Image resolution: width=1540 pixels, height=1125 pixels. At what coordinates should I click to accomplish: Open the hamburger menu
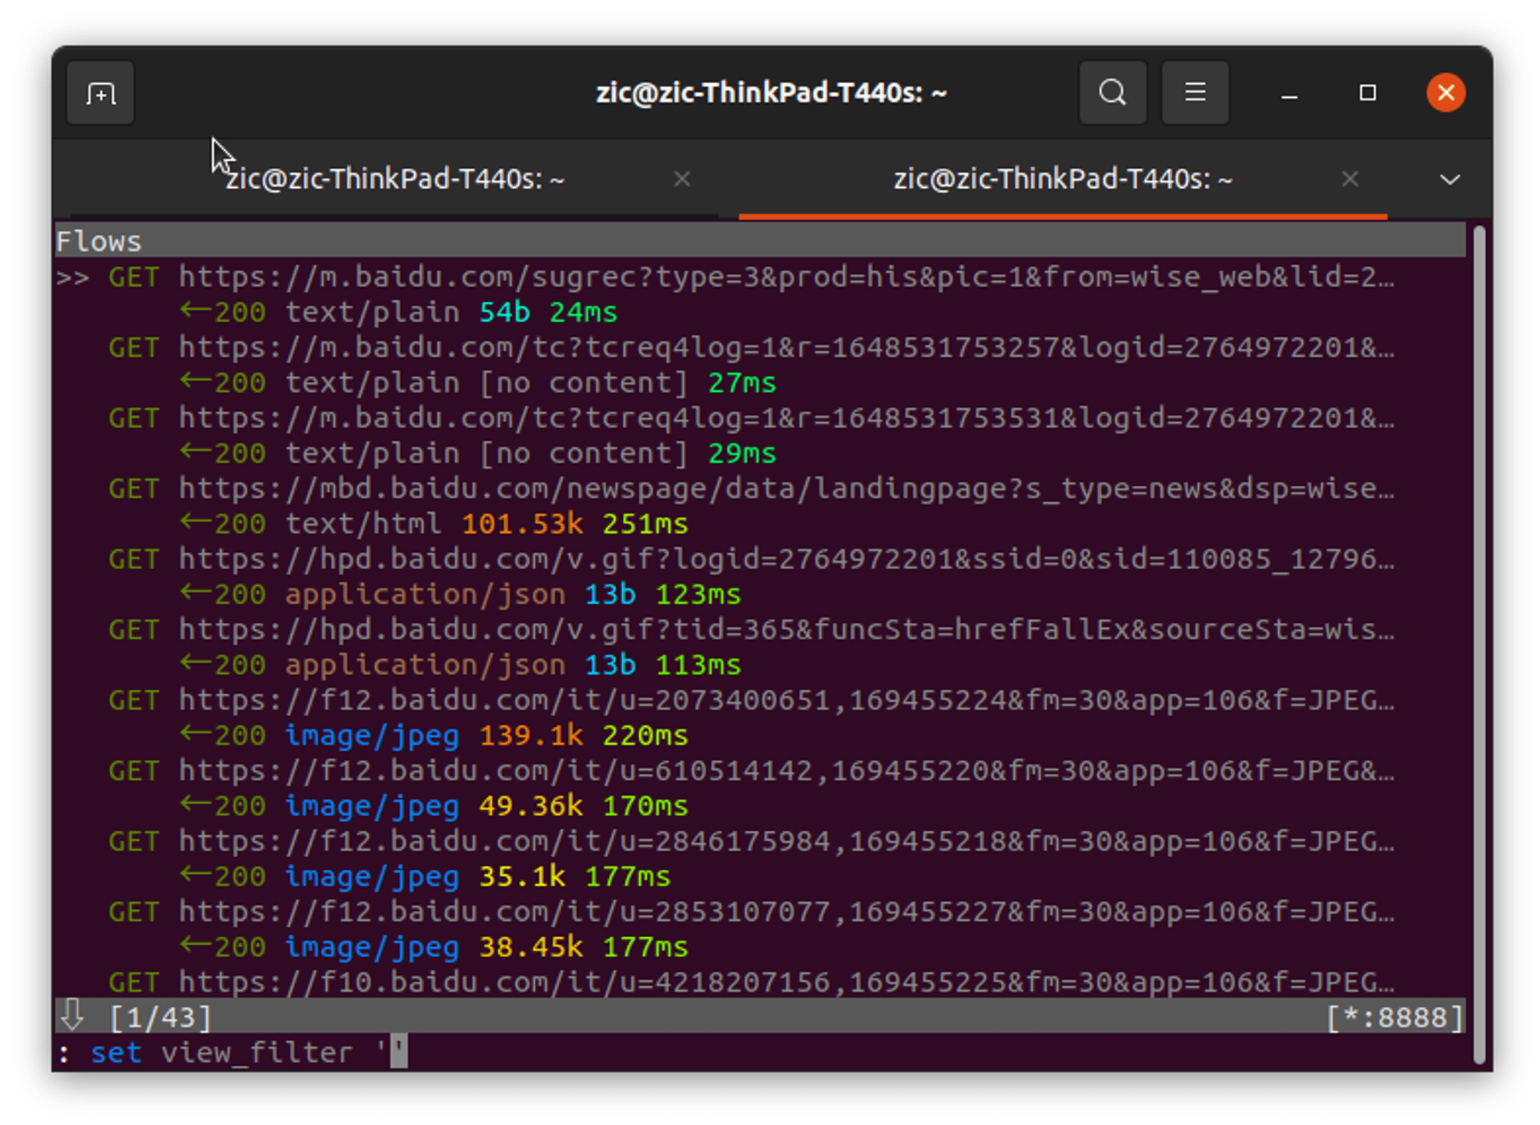(x=1195, y=92)
